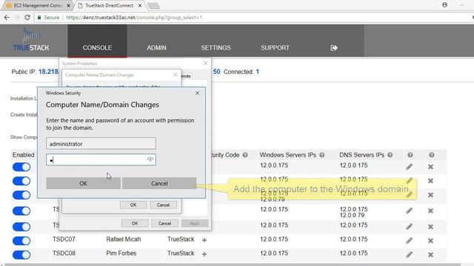Click the Connected count 1 link
This screenshot has height=266, width=474.
pos(258,72)
